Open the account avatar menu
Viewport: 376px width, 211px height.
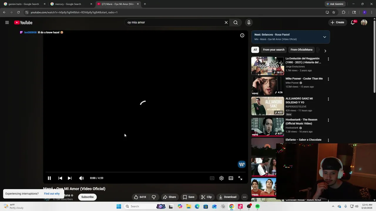pos(364,23)
